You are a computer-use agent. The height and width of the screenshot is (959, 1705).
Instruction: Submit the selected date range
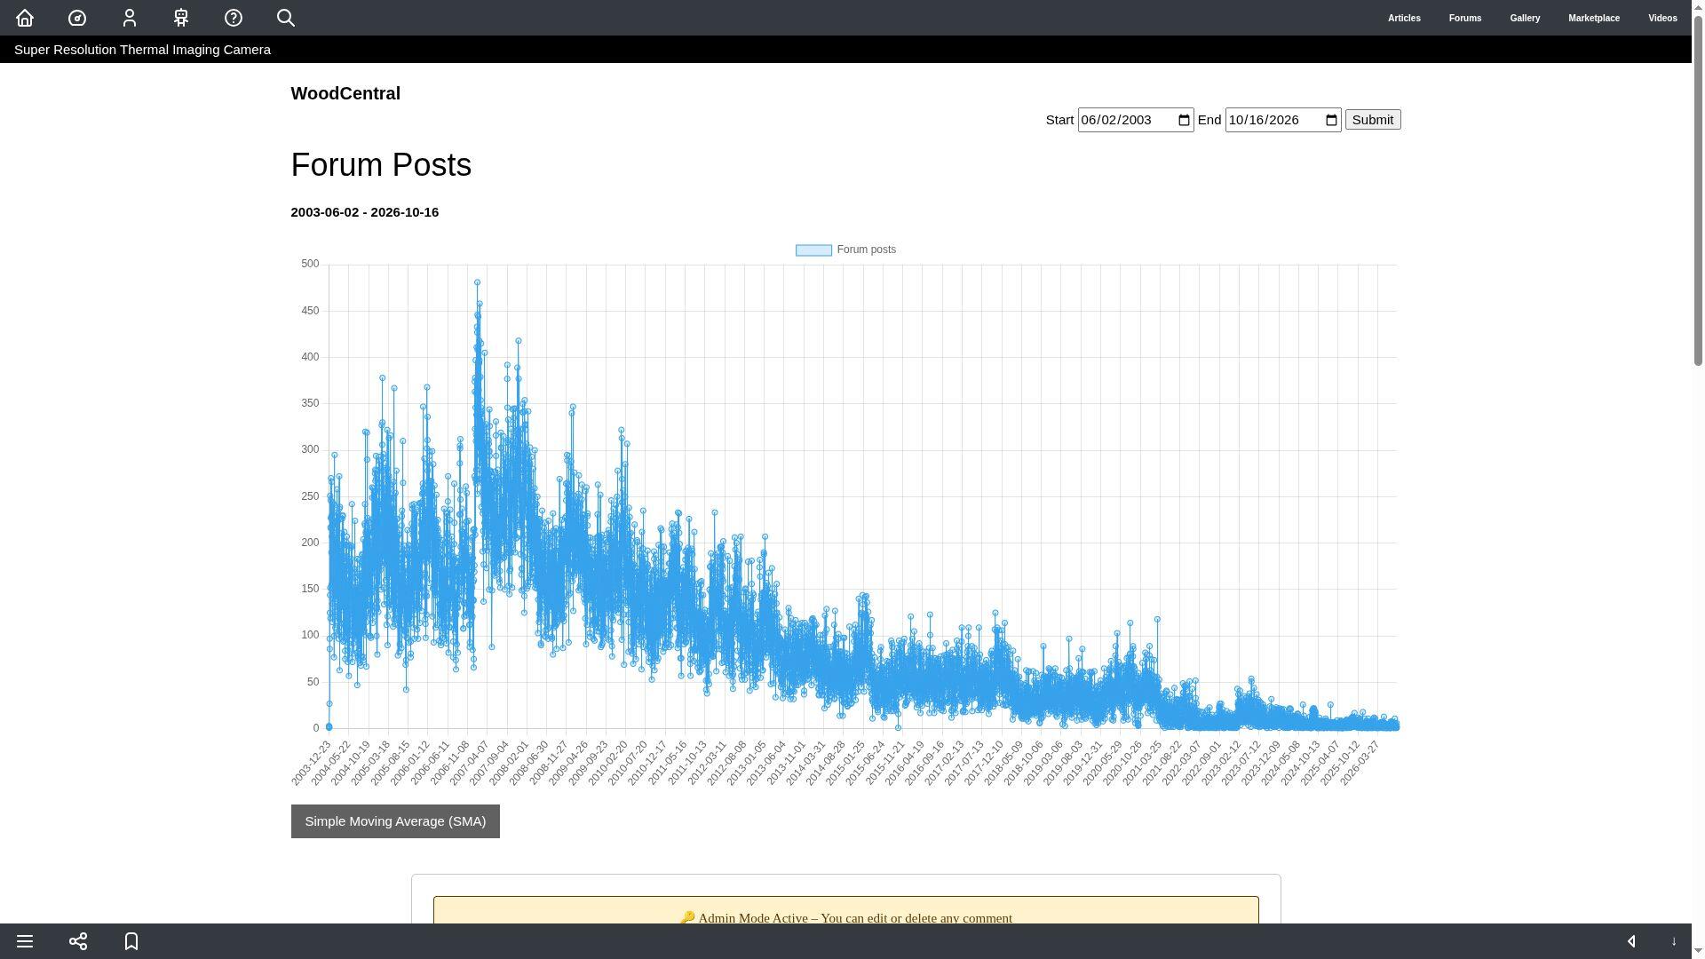tap(1373, 120)
